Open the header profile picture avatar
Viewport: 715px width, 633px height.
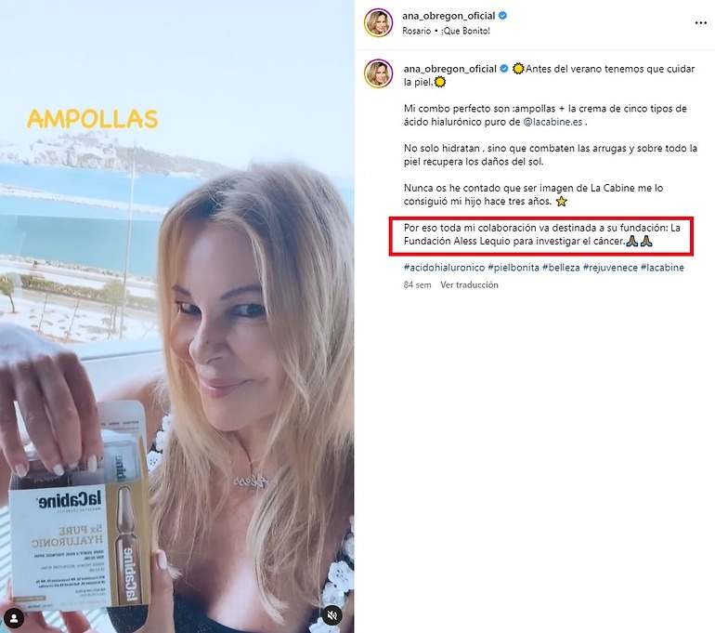click(378, 22)
